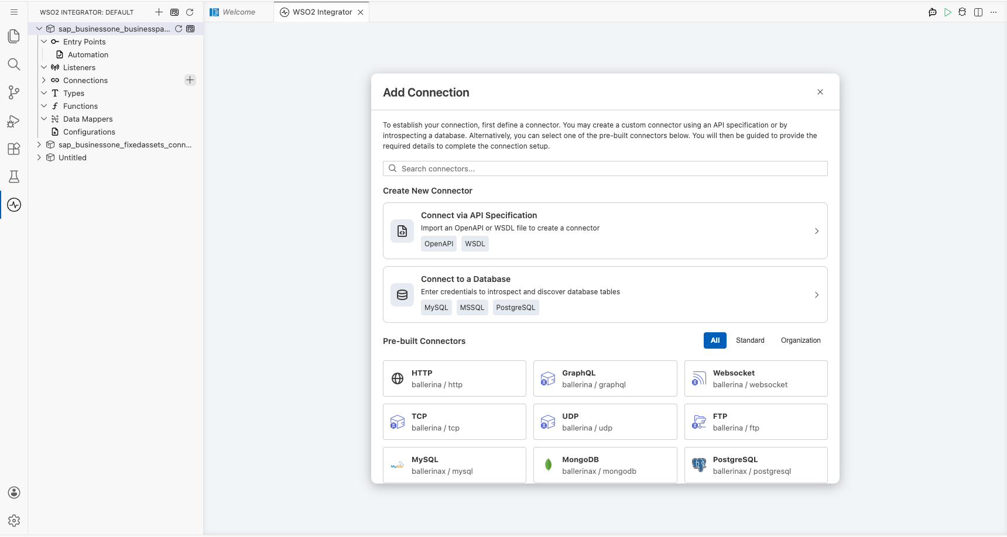
Task: Open the Manage settings gear
Action: coord(14,521)
